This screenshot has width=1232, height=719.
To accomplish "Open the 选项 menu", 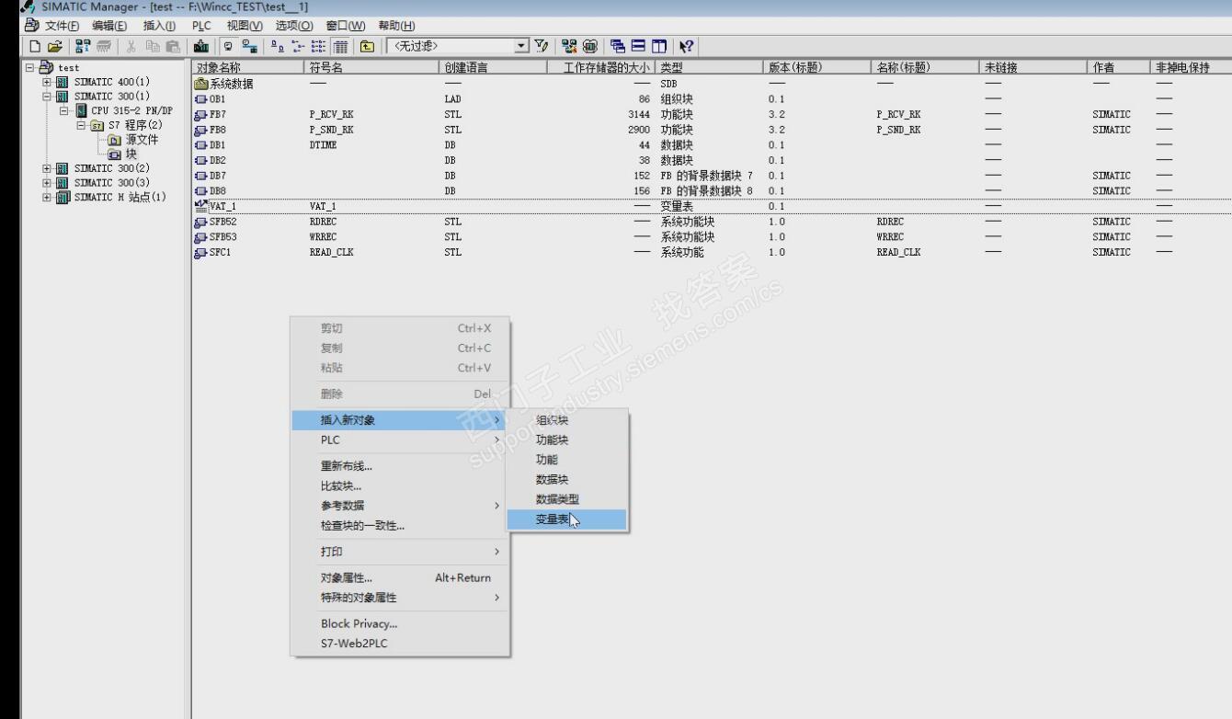I will [x=295, y=25].
